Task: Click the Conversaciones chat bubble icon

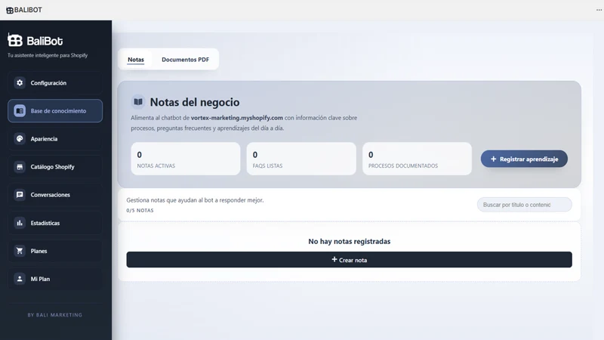Action: [x=20, y=195]
